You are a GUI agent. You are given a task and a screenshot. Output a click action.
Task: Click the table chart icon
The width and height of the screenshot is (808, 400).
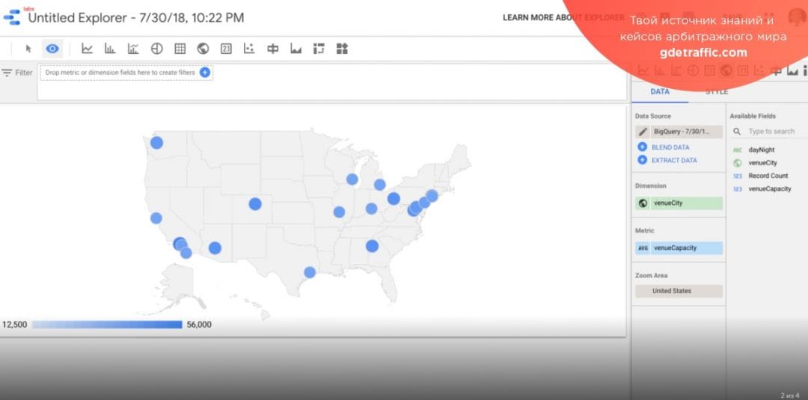tap(180, 49)
